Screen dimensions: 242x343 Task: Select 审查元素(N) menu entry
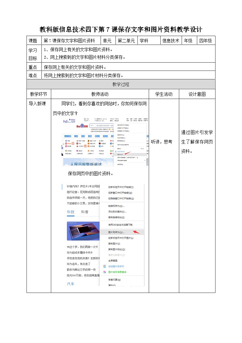(114, 279)
